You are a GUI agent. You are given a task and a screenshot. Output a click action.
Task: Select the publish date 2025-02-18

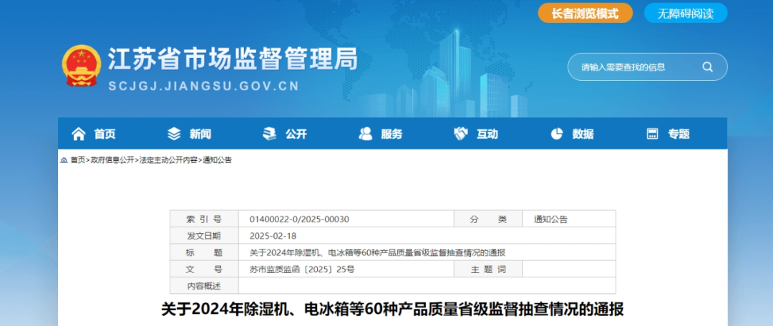pos(273,236)
